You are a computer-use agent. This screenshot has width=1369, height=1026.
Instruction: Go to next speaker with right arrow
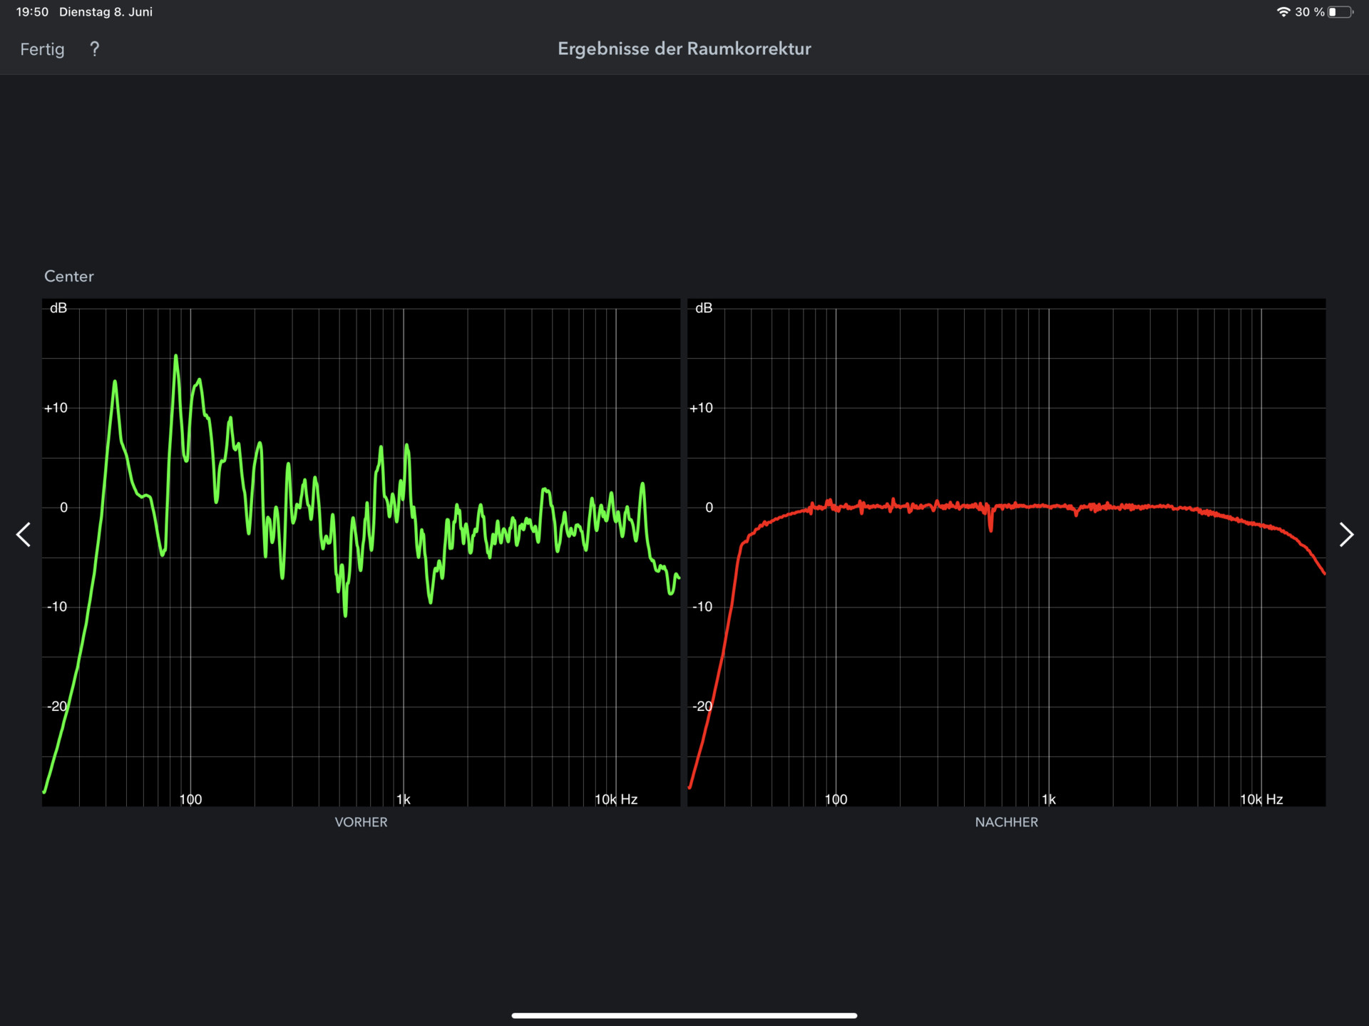(x=1345, y=534)
